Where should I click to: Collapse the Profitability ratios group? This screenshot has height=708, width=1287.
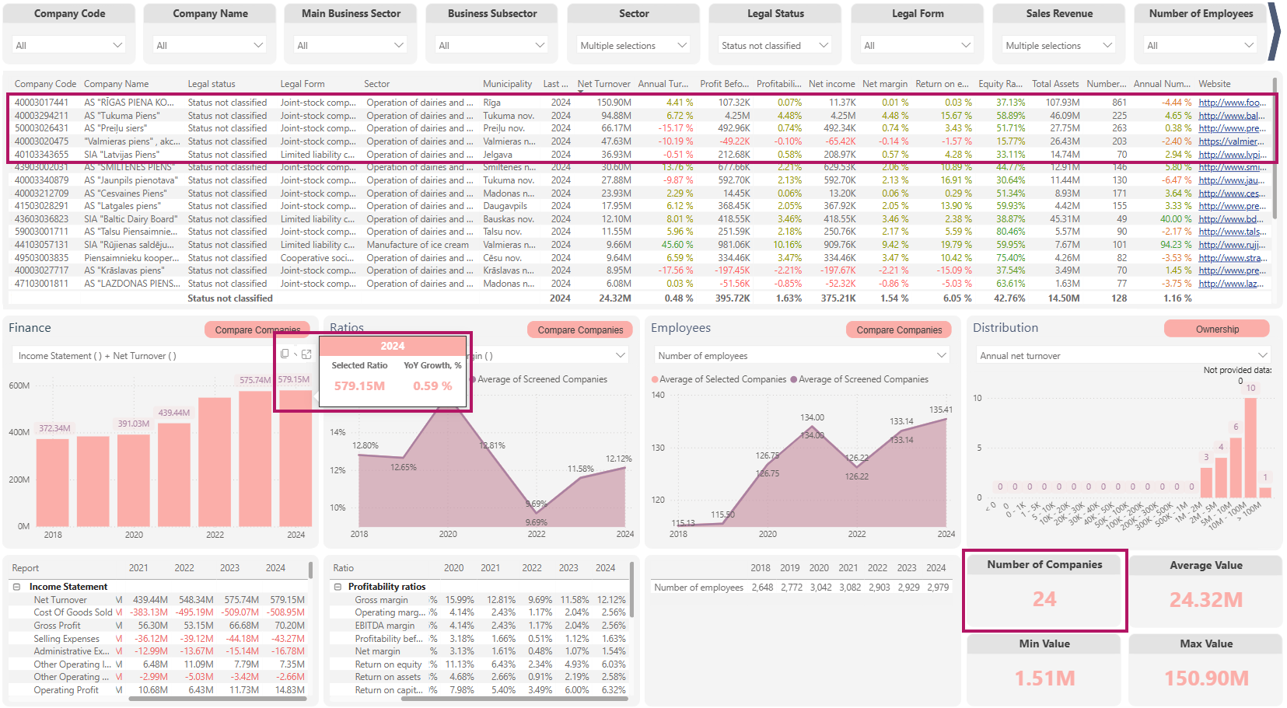[337, 587]
